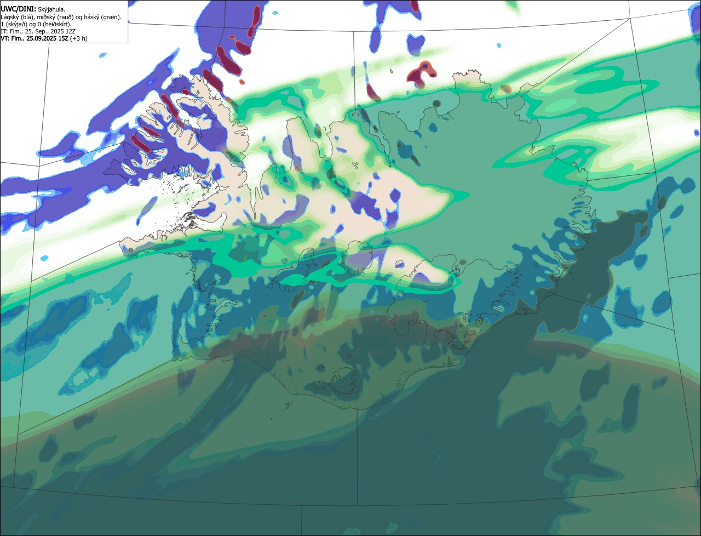Viewport: 701px width, 536px height.
Task: Click the 'VT: Fim.. 25.09.2025 15Z (+3 h)' line
Action: click(44, 38)
